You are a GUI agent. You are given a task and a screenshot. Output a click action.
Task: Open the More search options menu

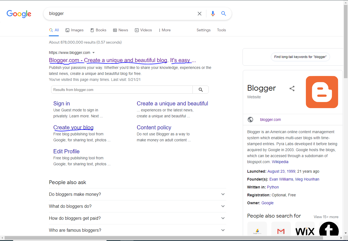(164, 30)
